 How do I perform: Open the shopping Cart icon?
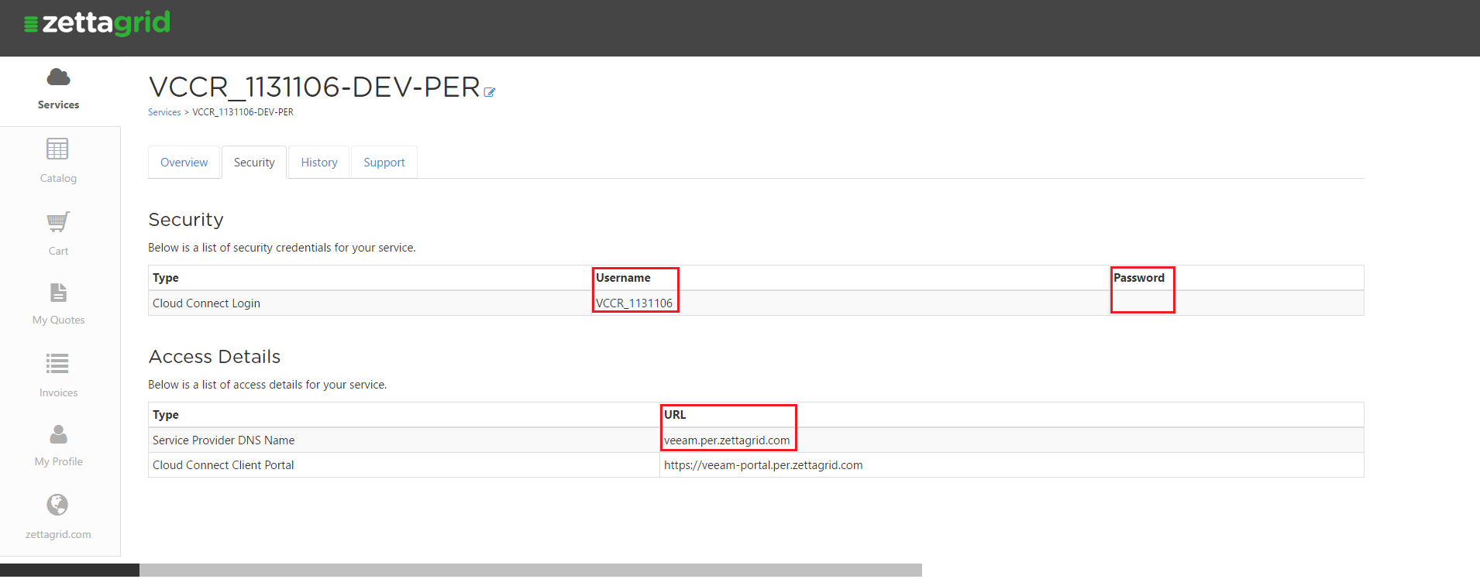[58, 221]
